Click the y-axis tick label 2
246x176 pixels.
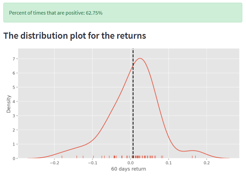(x=14, y=130)
